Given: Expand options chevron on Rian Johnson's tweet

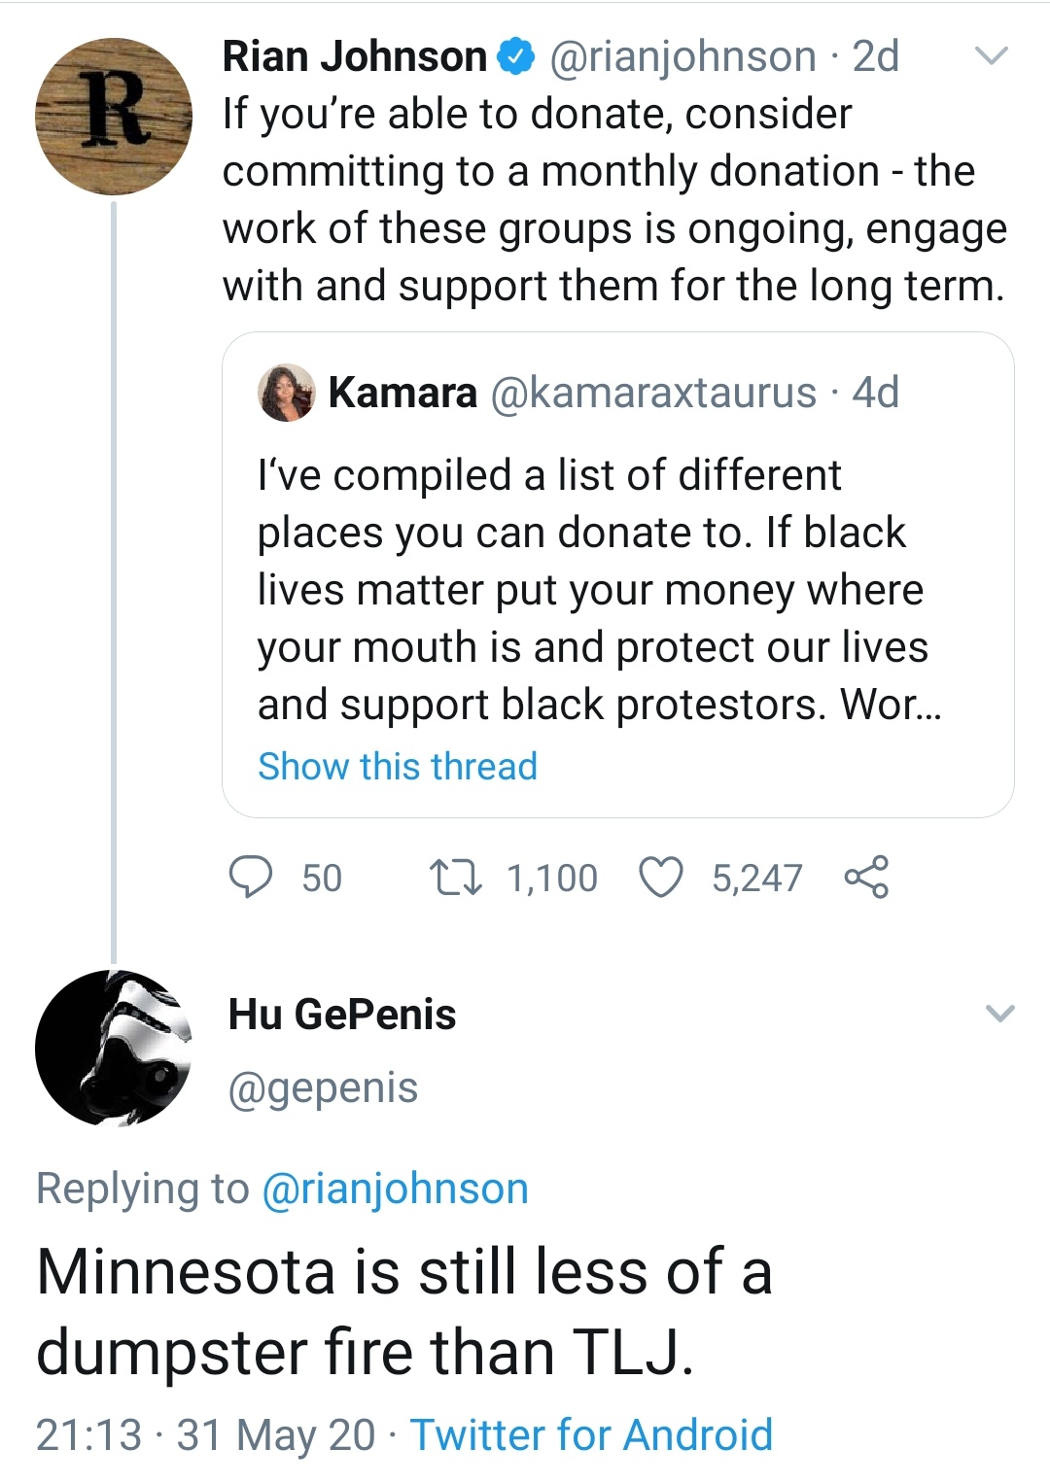Looking at the screenshot, I should [x=991, y=56].
